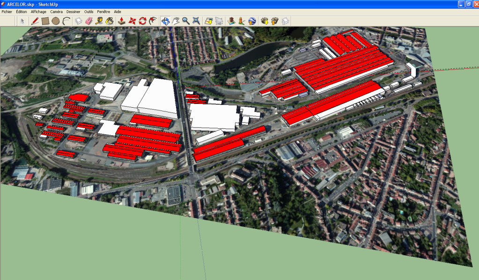
Task: Select the Rotate tool
Action: [x=142, y=21]
